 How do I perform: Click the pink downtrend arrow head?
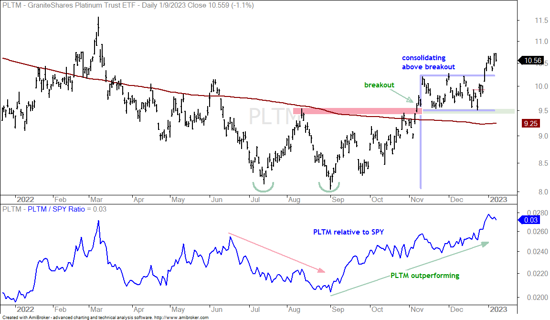coord(321,270)
